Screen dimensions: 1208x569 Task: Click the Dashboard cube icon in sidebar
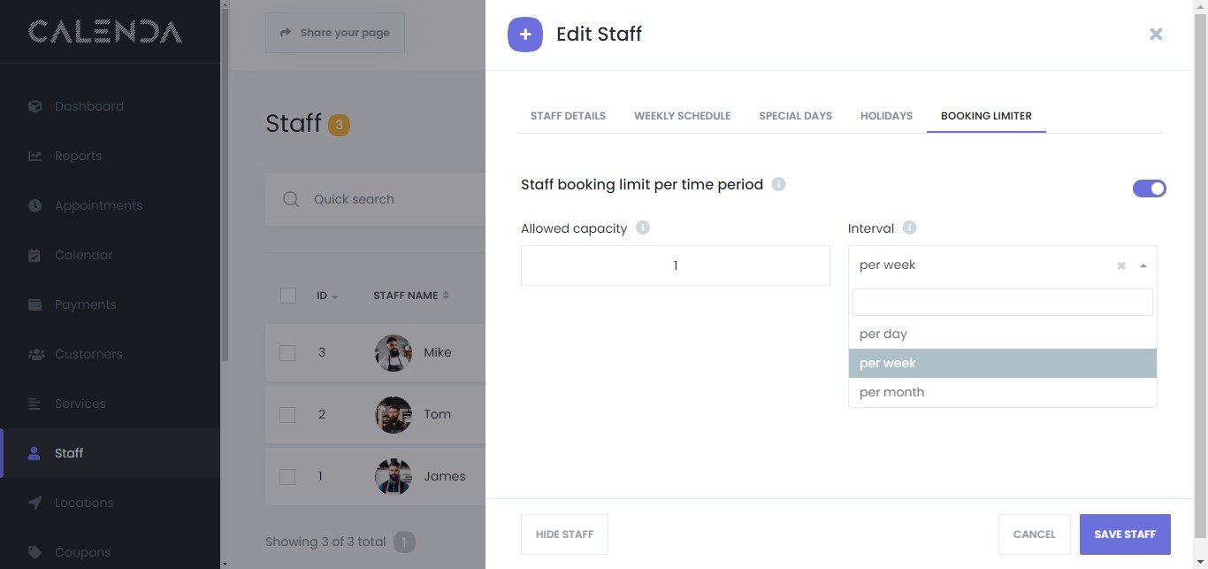[35, 106]
